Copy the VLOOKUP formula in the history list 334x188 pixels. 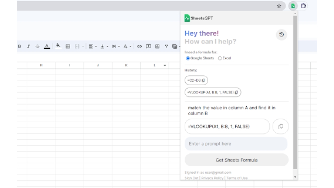[x=236, y=92]
